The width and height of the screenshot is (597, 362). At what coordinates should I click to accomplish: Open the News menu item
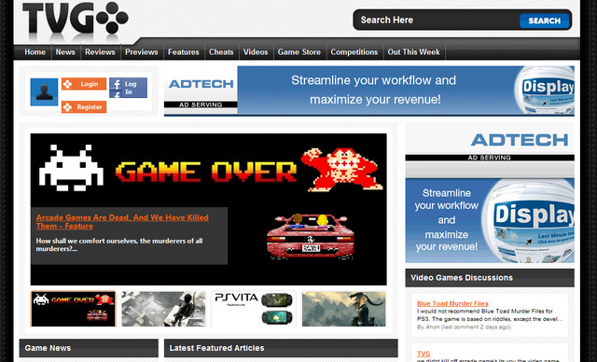click(65, 52)
